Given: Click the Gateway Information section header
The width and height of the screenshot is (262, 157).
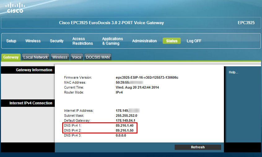Looking at the screenshot, I should coord(34,70).
